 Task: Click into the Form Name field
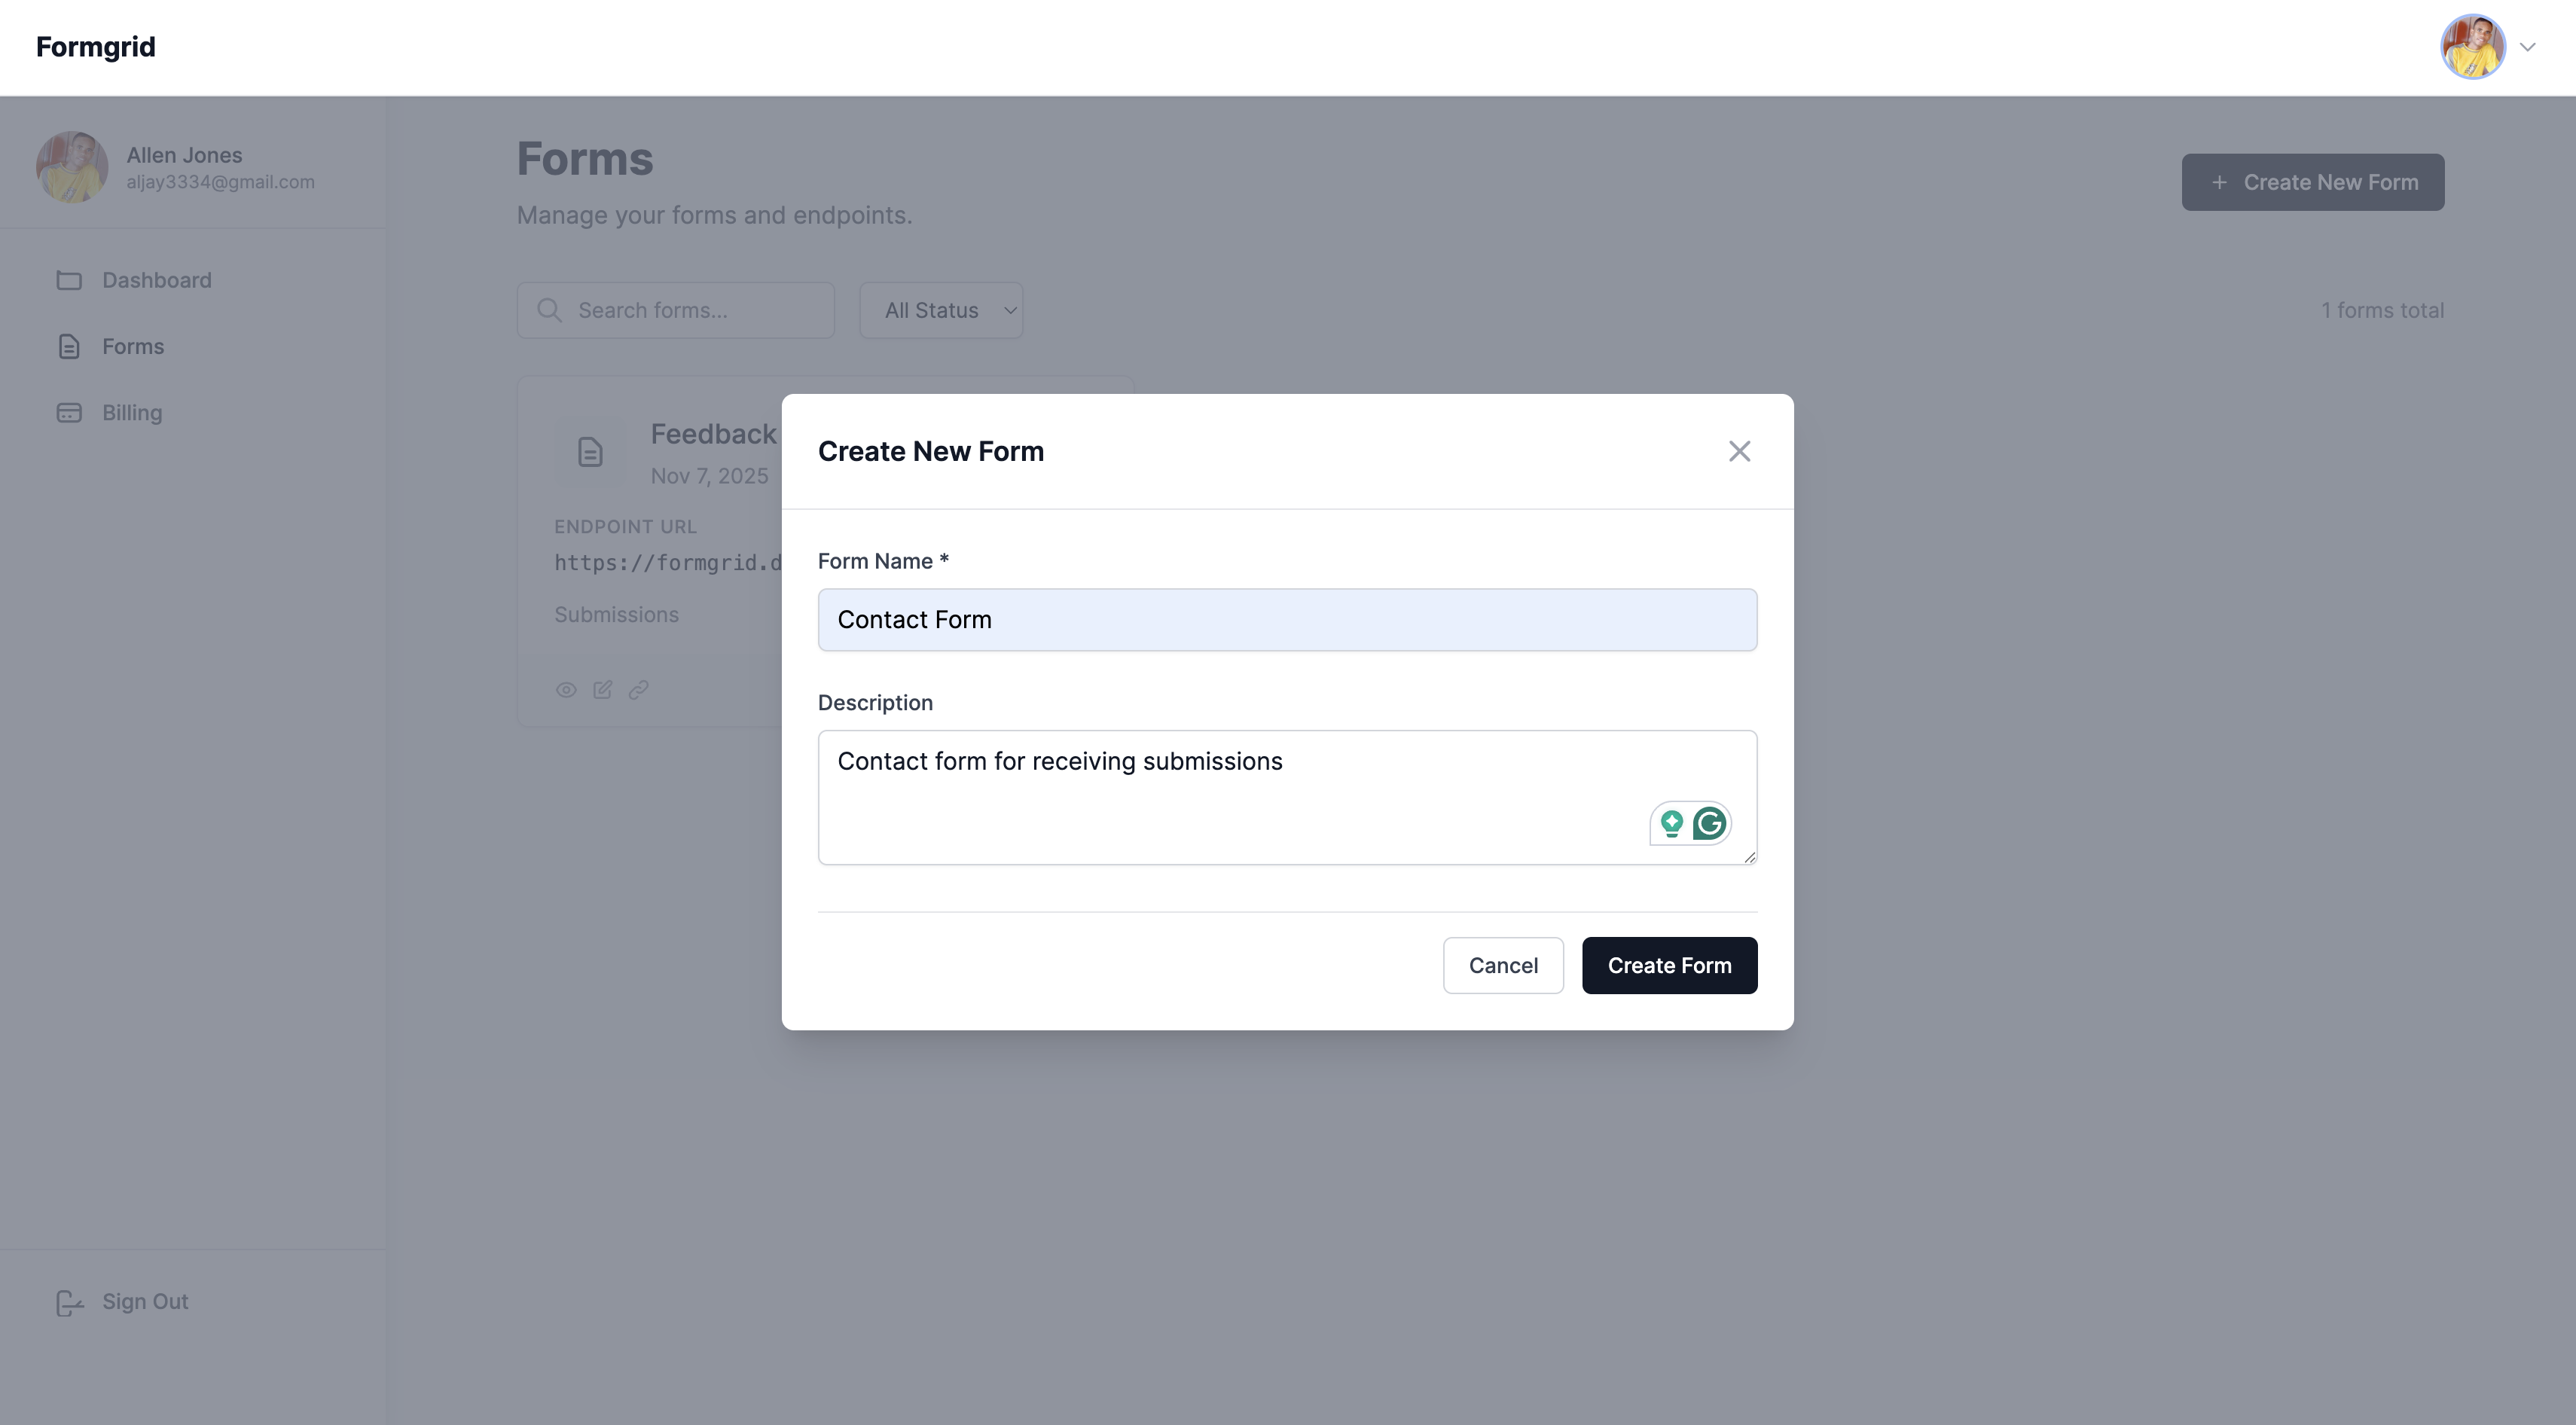[x=1286, y=620]
